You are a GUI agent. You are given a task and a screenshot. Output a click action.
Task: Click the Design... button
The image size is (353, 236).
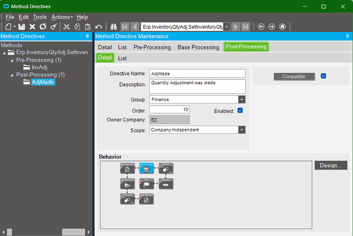330,165
